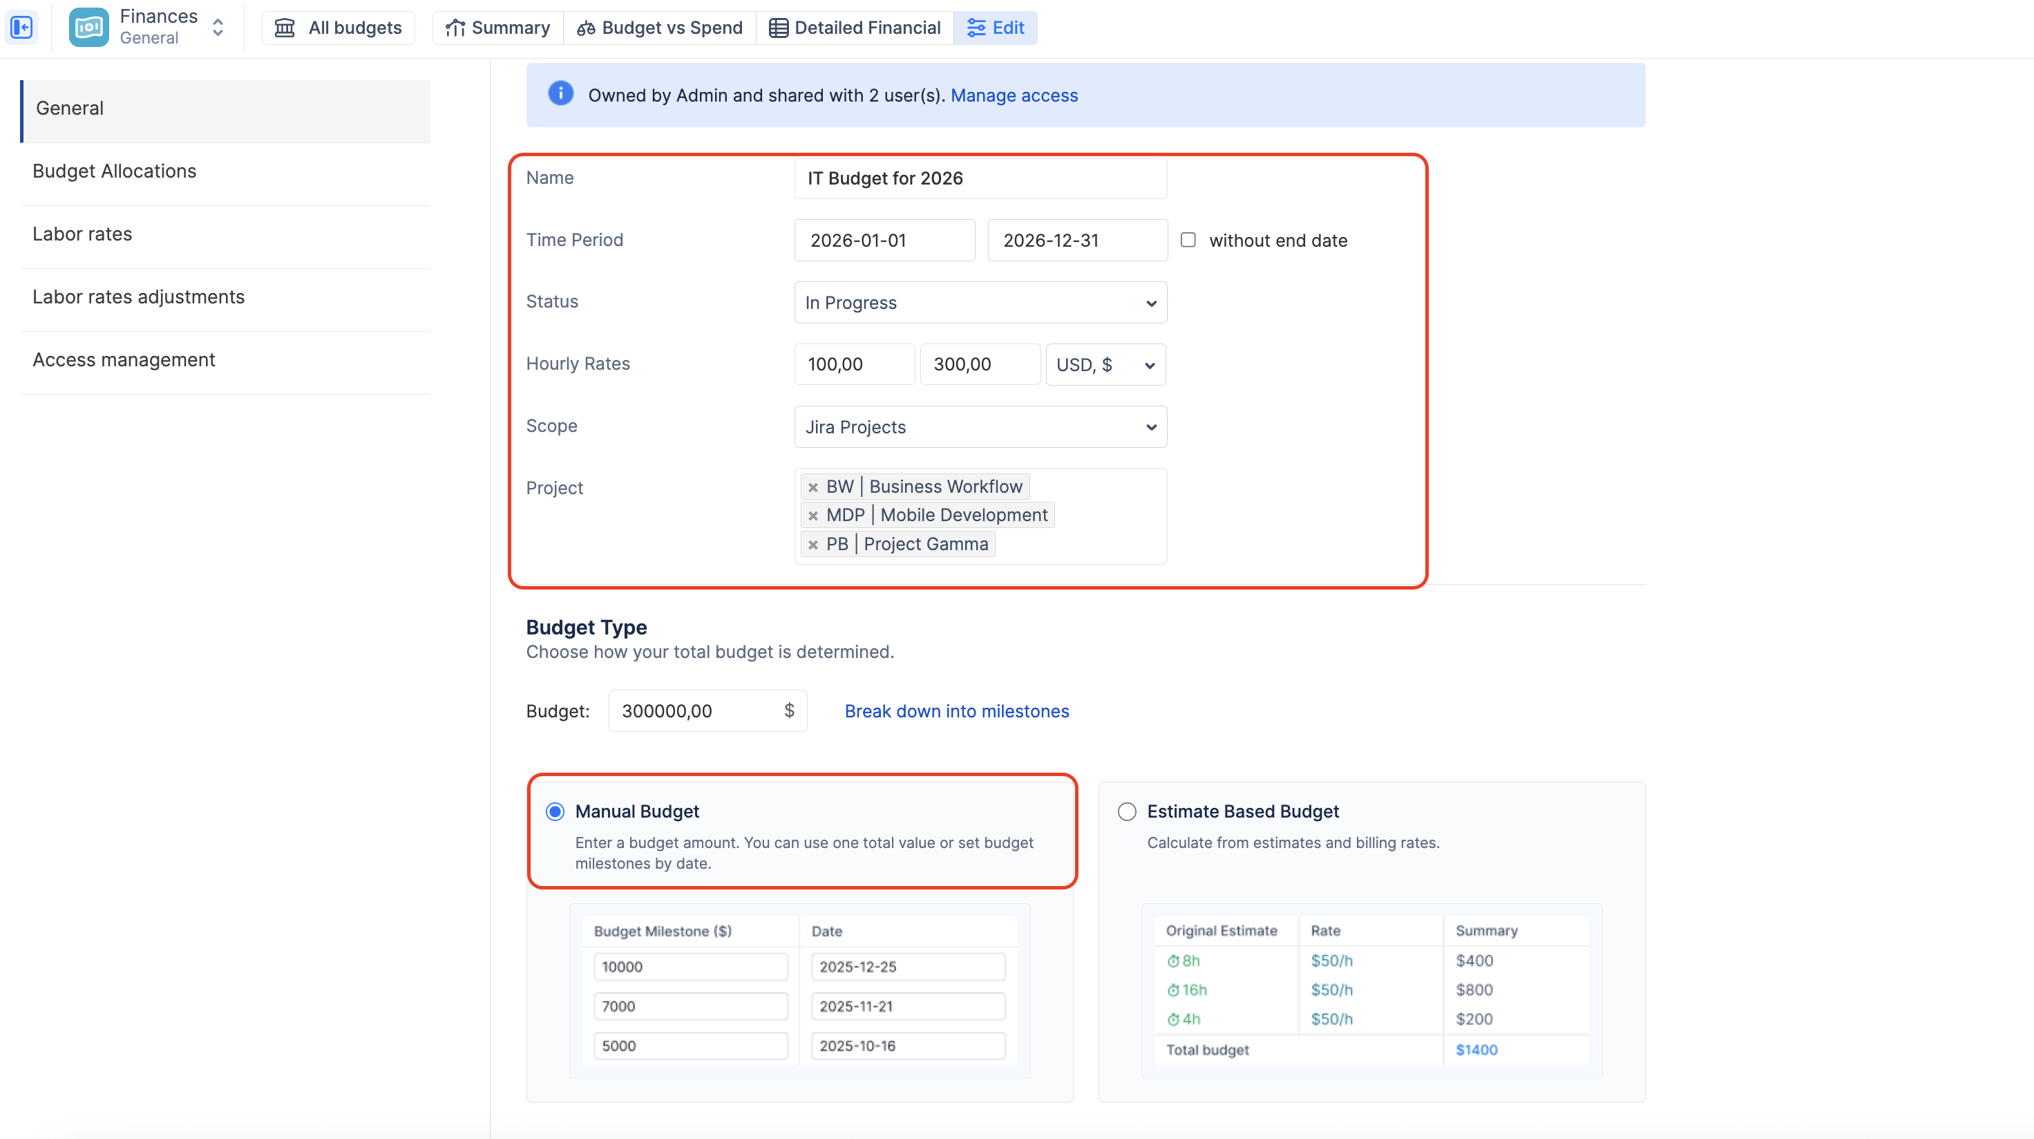Expand the Finances General switcher arrows
Screen dimensions: 2034x1139
click(x=218, y=28)
